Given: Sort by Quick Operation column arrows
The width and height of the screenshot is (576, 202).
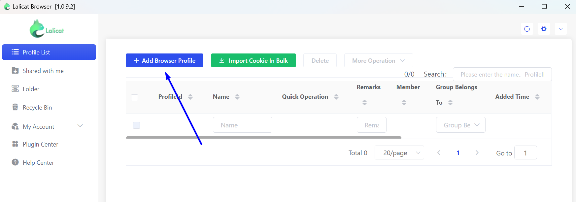Looking at the screenshot, I should (x=336, y=97).
